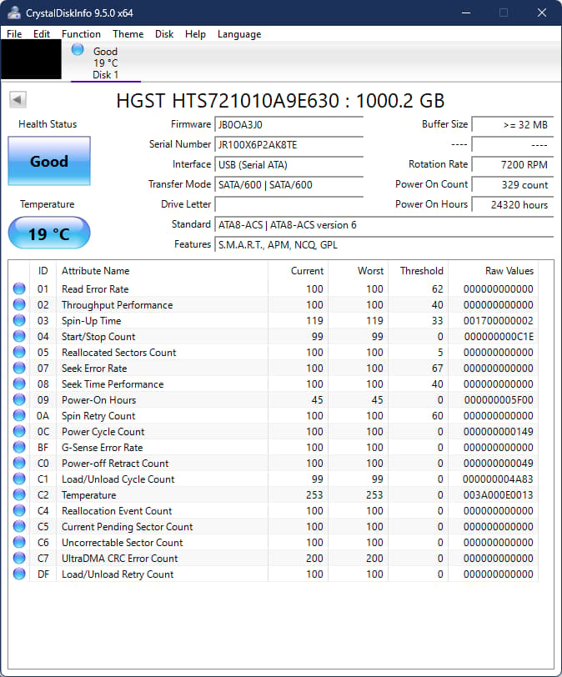Click the CrystalDiskInfo app icon in title bar
562x677 pixels.
click(x=14, y=13)
